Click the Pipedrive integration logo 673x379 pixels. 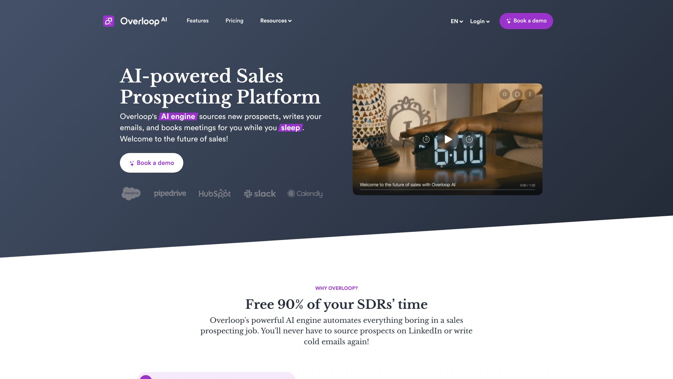click(170, 194)
